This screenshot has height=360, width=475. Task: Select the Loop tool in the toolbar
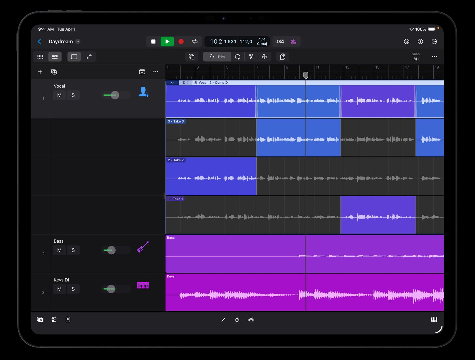(238, 57)
